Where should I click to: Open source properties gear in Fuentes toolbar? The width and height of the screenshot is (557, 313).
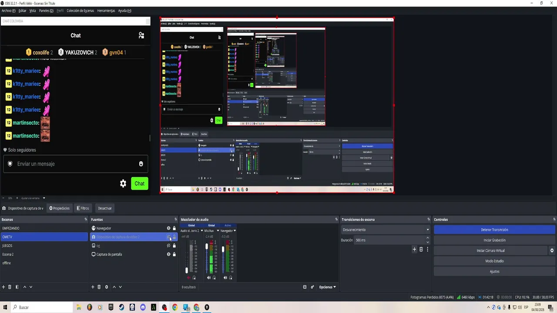106,287
